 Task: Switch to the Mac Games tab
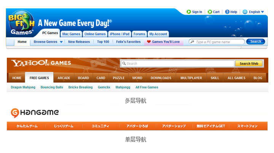click(x=71, y=34)
